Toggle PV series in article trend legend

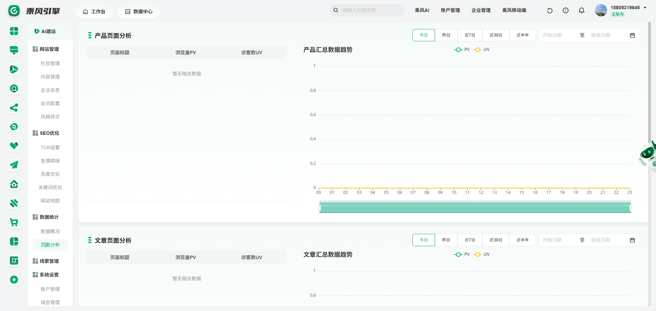462,254
